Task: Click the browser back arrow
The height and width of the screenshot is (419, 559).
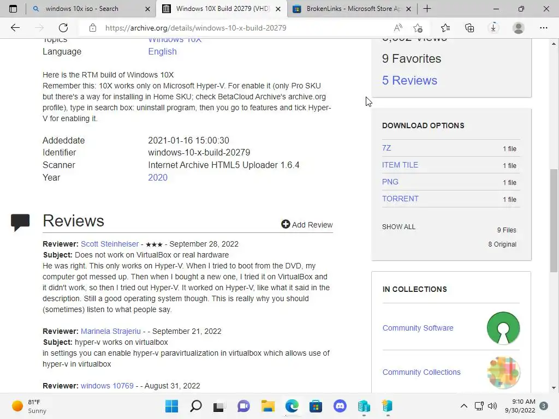Action: pyautogui.click(x=15, y=28)
